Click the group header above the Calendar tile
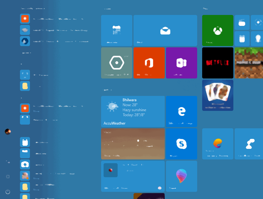The image size is (263, 199). pos(107,9)
